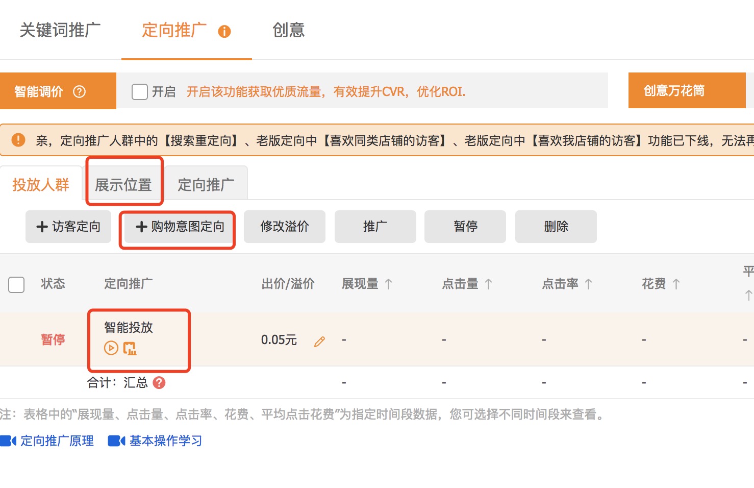754x488 pixels.
Task: Click the 修改溢价 button
Action: [x=284, y=227]
